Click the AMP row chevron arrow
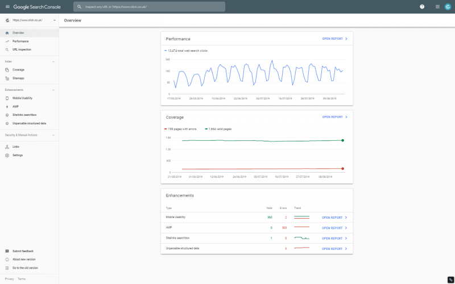This screenshot has height=284, width=455. [x=346, y=228]
